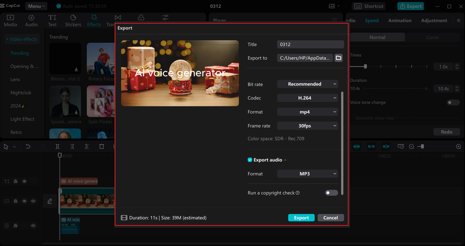
Task: Cancel the Export dialog
Action: [331, 218]
